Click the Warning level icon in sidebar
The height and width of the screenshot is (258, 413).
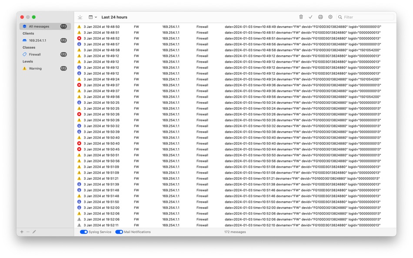click(25, 68)
